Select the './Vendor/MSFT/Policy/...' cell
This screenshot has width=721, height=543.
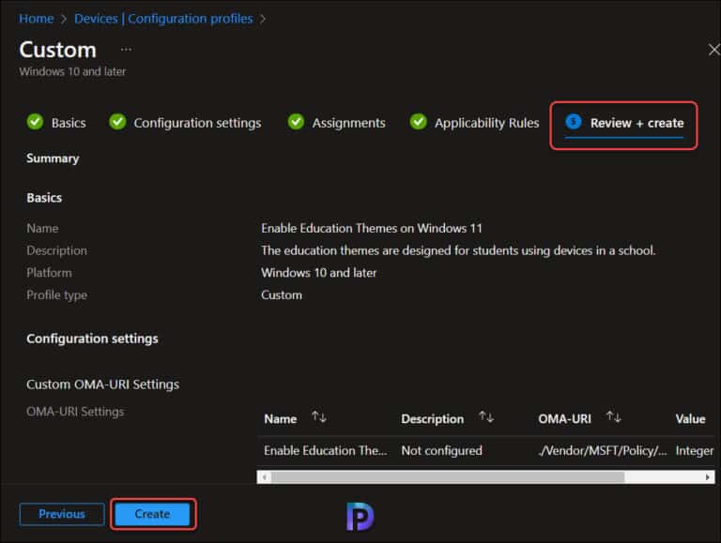click(x=603, y=451)
